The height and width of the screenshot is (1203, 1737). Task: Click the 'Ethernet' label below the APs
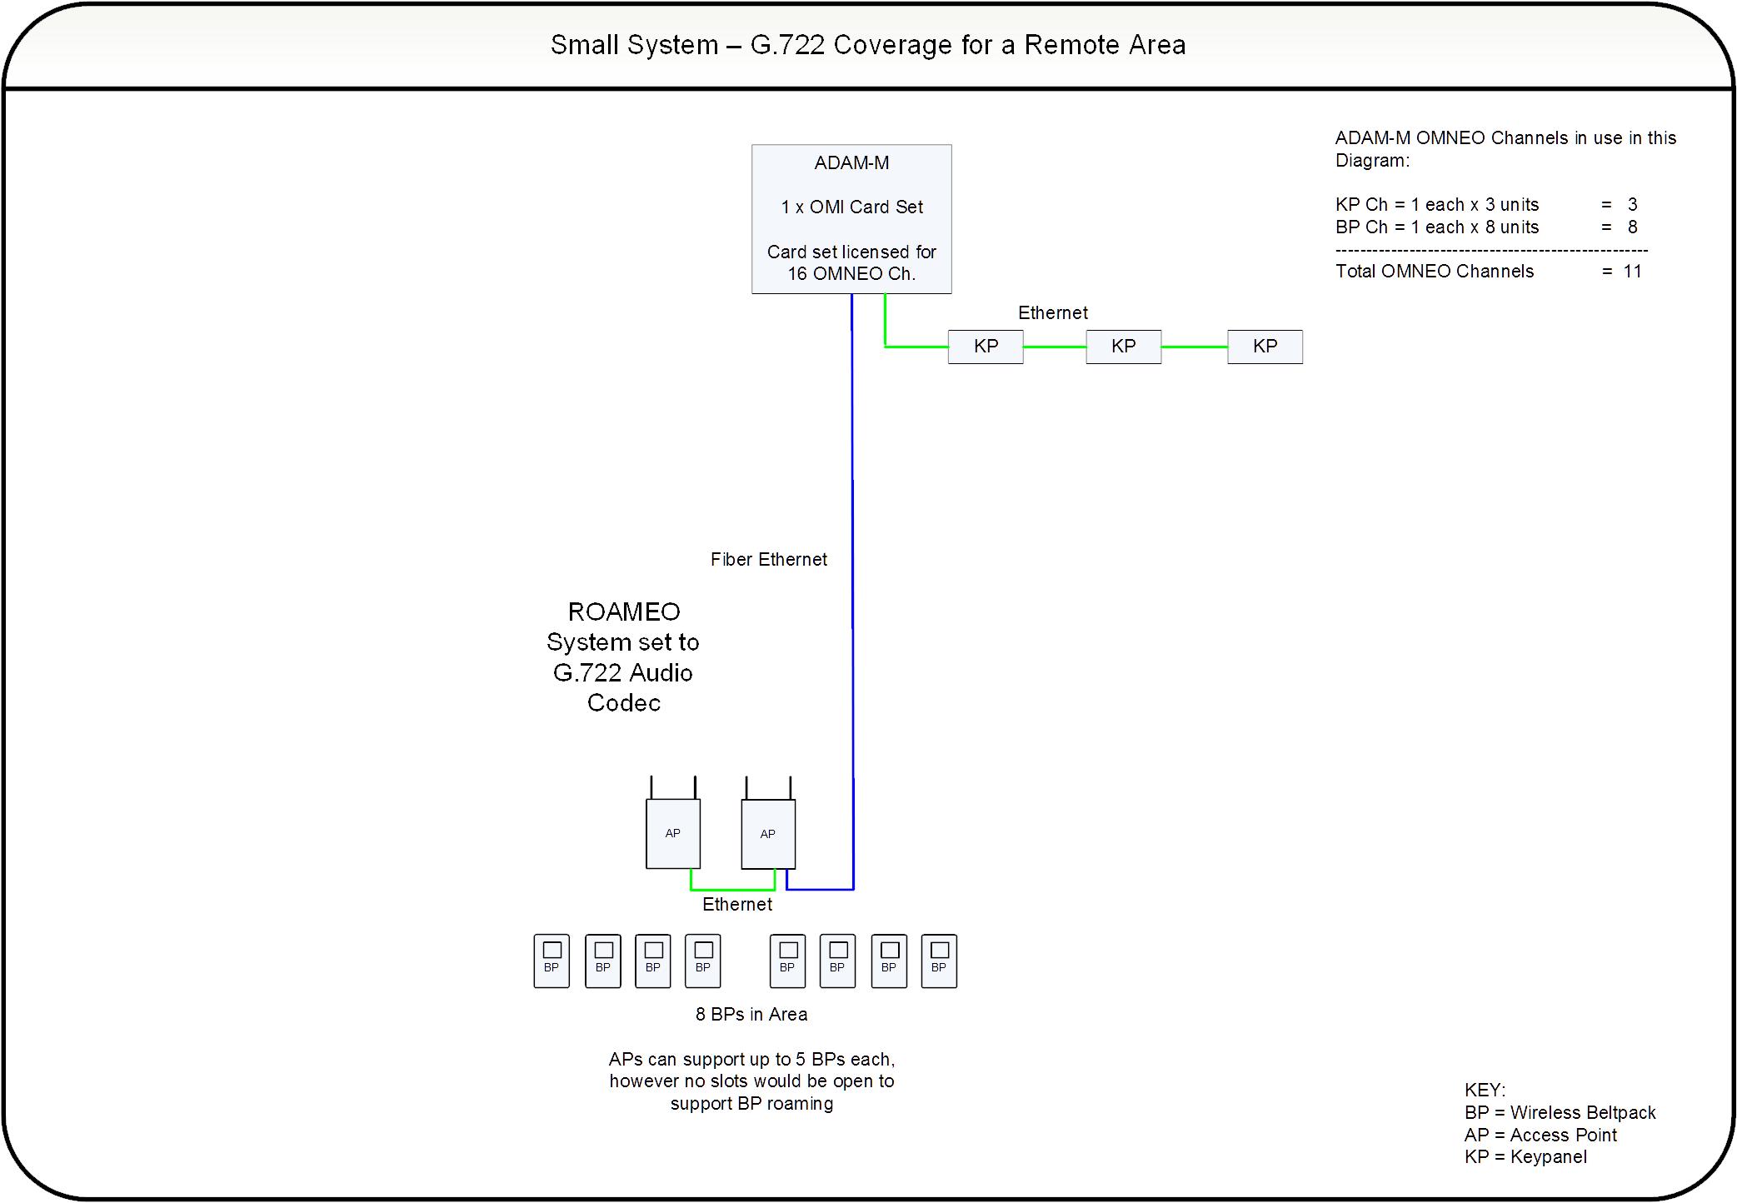[x=737, y=905]
